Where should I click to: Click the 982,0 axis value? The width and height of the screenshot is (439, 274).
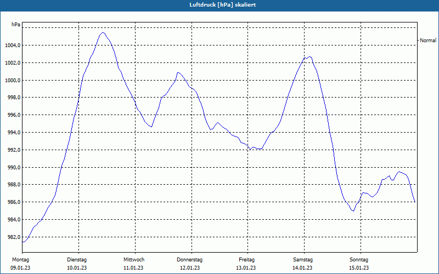pyautogui.click(x=14, y=237)
